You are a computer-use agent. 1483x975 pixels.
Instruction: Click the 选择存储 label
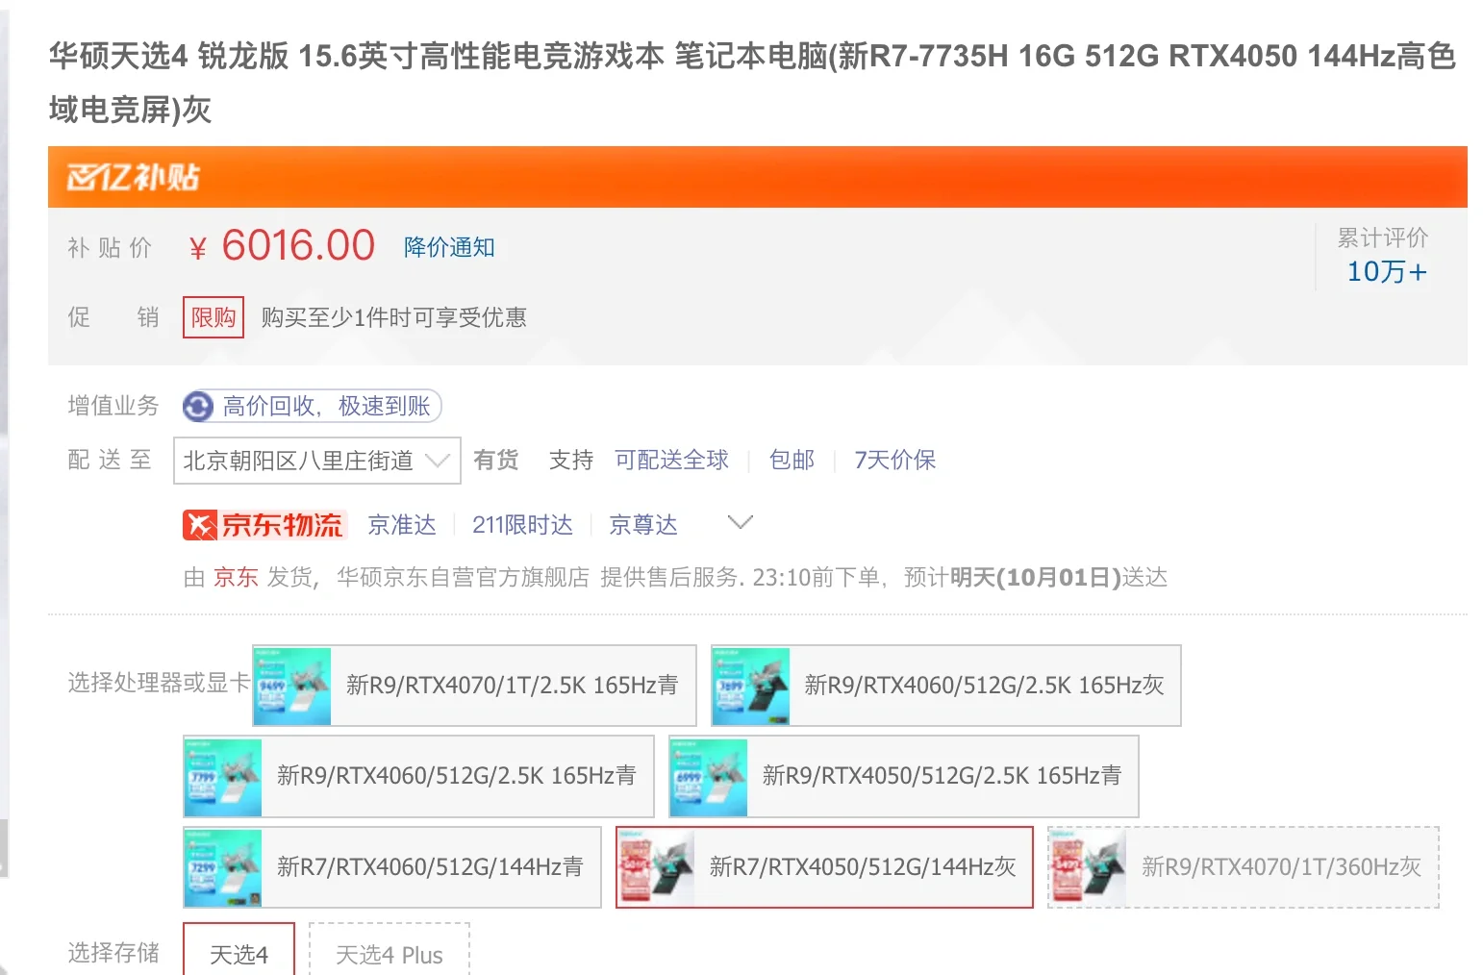point(113,952)
